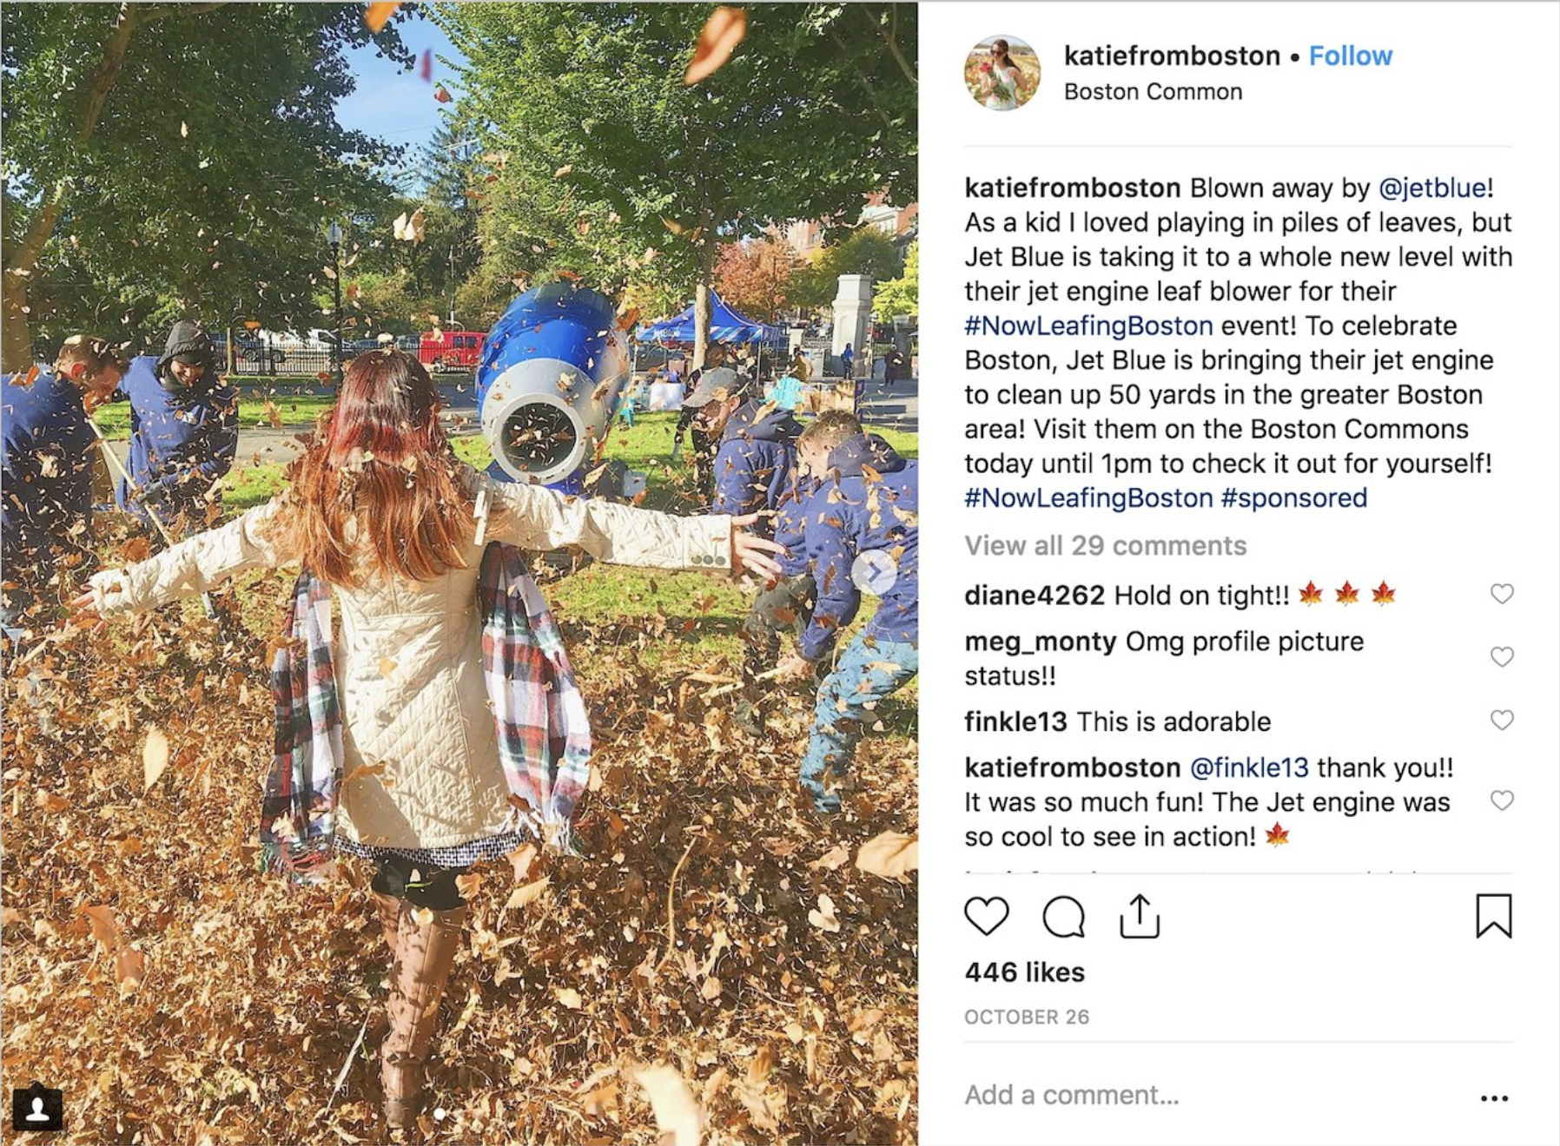View the 446 likes list
The width and height of the screenshot is (1560, 1146).
[x=1024, y=972]
